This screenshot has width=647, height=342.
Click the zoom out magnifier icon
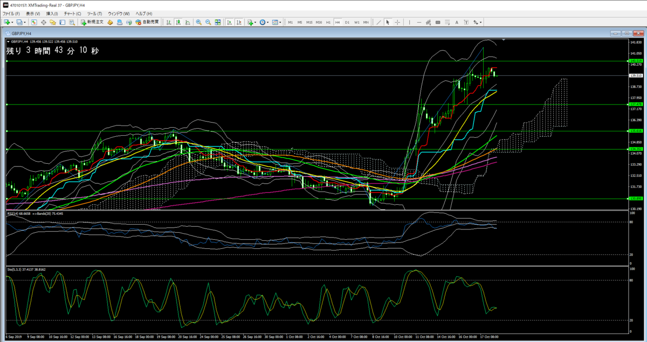pyautogui.click(x=208, y=22)
